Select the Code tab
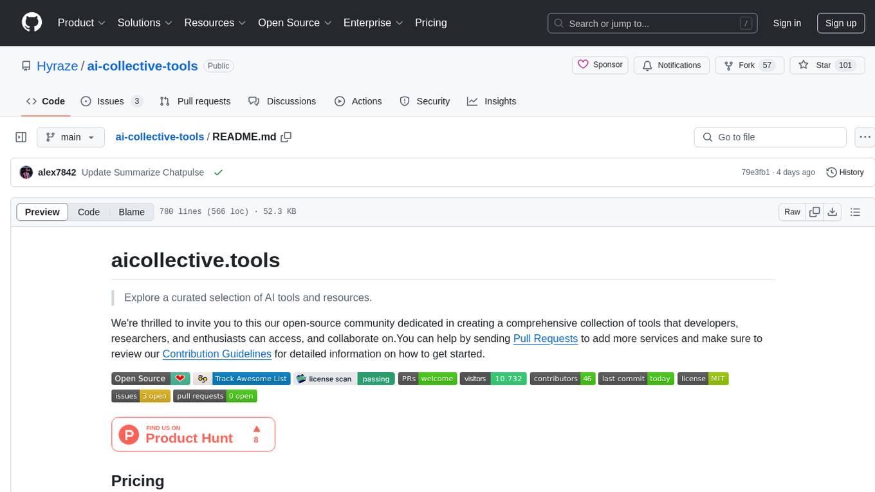The height and width of the screenshot is (492, 875). (x=46, y=101)
